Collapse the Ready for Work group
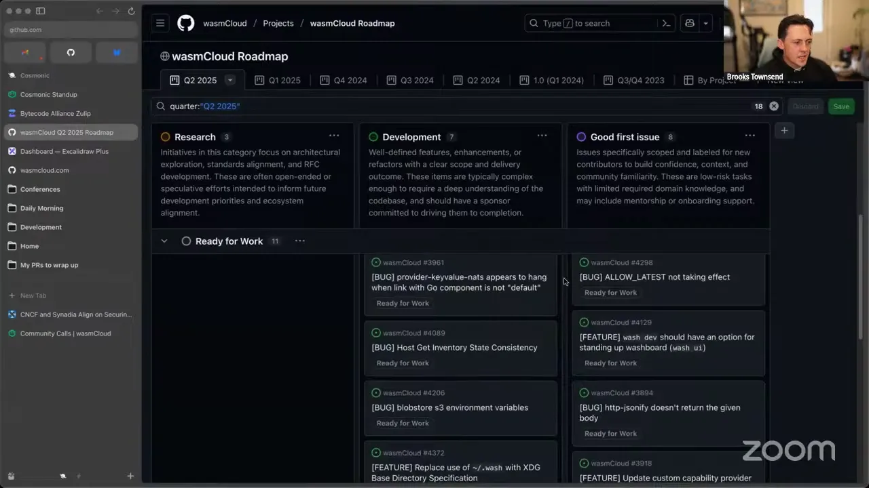The image size is (869, 488). pos(164,241)
